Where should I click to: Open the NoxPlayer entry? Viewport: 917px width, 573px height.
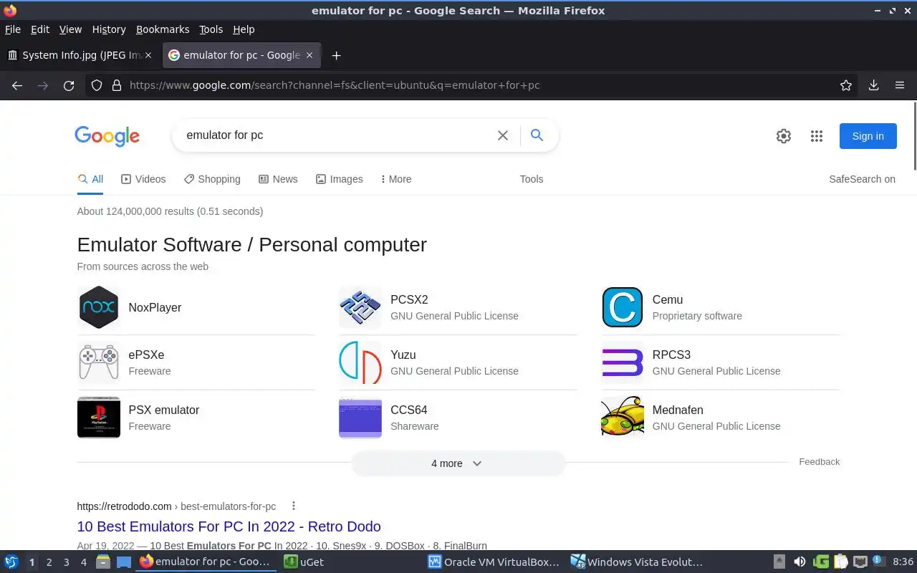pos(155,307)
